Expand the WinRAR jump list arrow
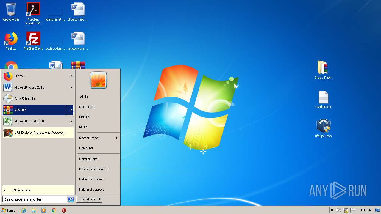This screenshot has width=381, height=214. [x=70, y=110]
